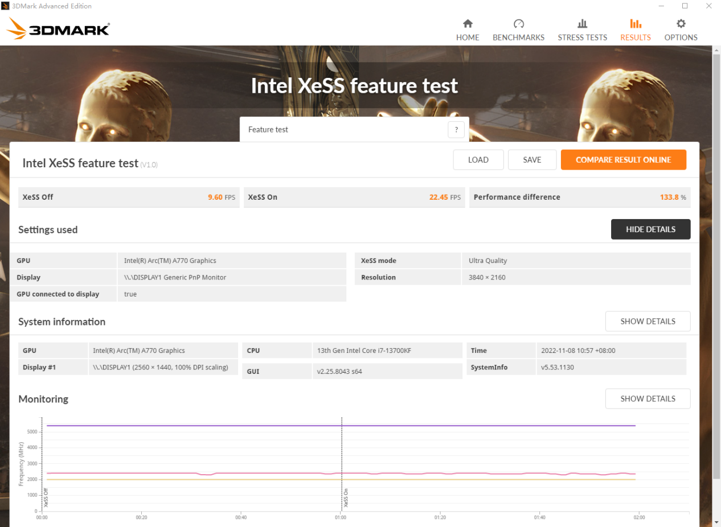721x527 pixels.
Task: Click the Time value 2022-11-08 10:57
Action: pyautogui.click(x=578, y=351)
